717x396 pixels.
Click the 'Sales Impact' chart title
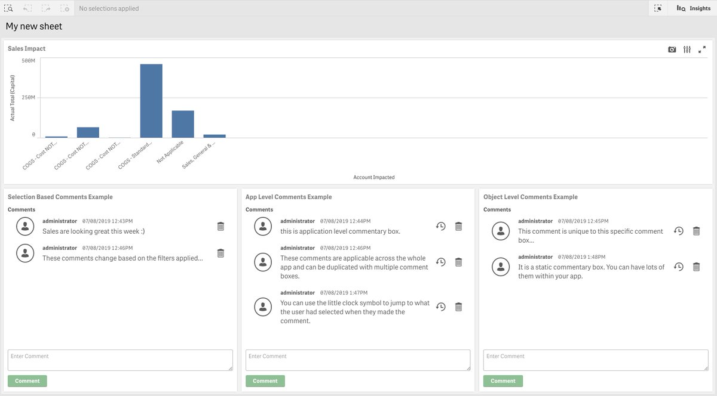[x=26, y=48]
